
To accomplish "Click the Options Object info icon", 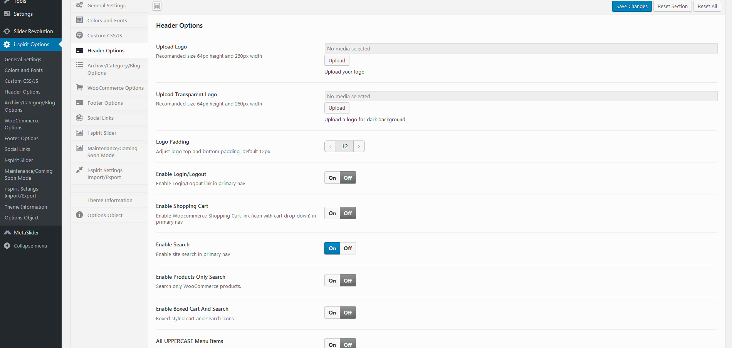I will 79,215.
